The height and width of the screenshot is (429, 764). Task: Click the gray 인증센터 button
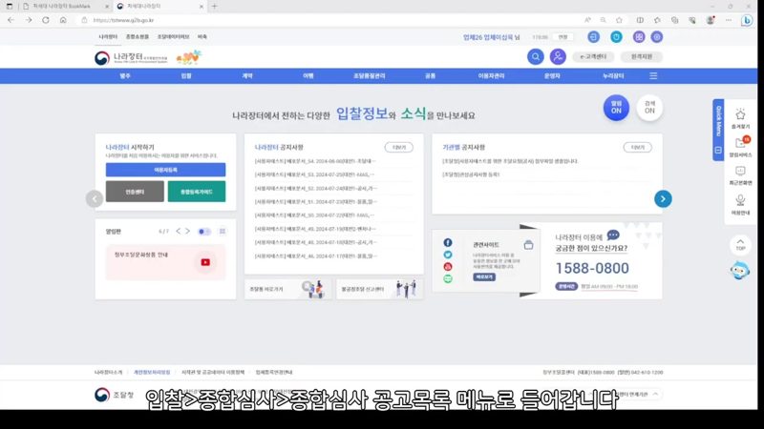(135, 192)
